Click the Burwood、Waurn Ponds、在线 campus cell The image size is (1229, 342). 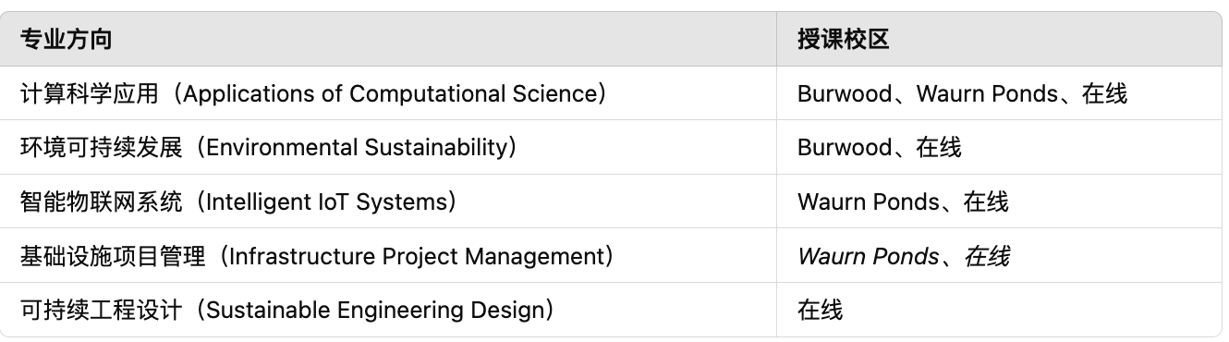[999, 93]
